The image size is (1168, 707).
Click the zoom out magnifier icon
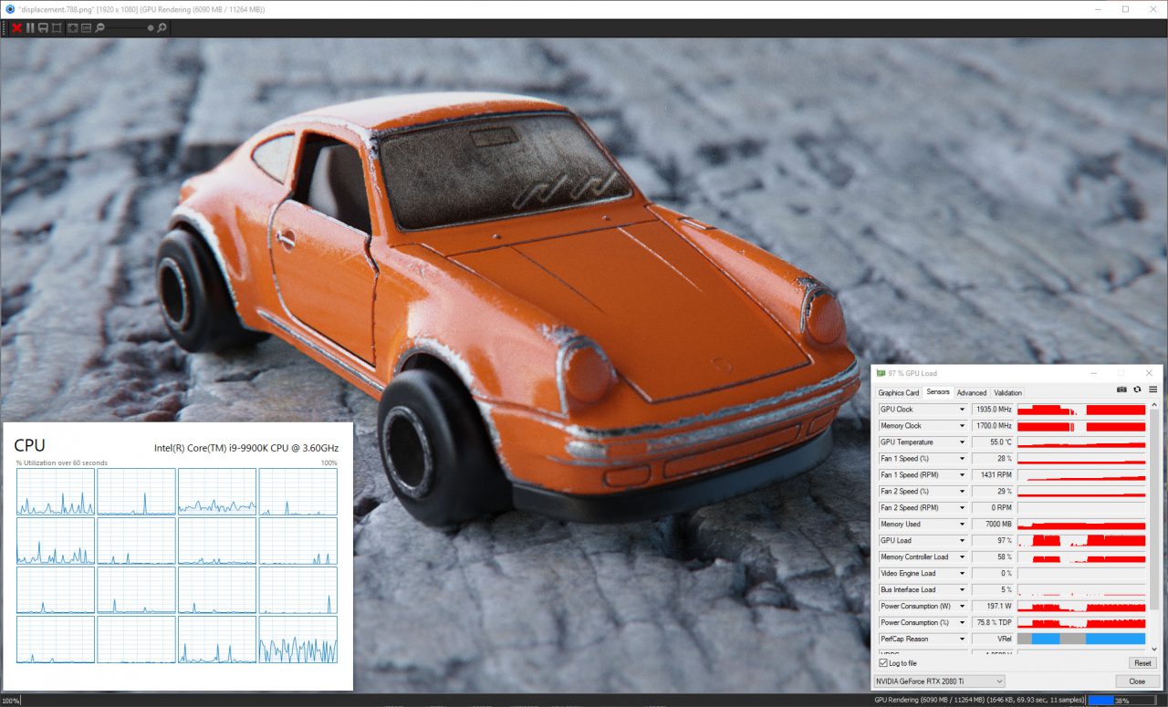100,28
